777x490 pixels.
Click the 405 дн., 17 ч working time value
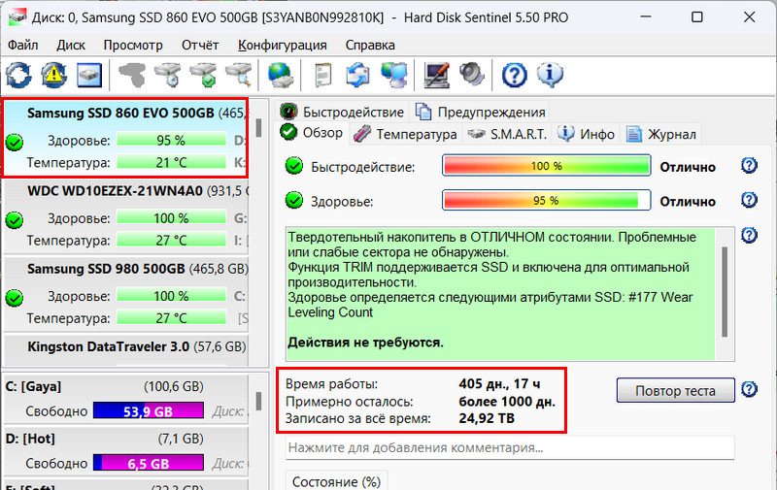pos(499,383)
